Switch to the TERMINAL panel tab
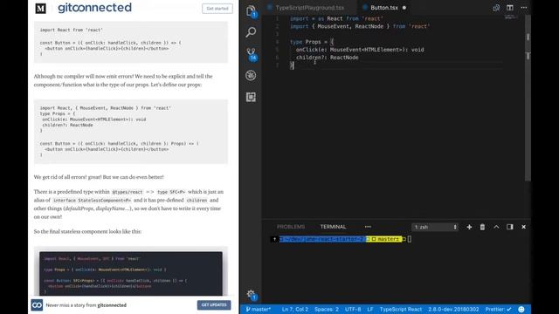 coord(333,227)
